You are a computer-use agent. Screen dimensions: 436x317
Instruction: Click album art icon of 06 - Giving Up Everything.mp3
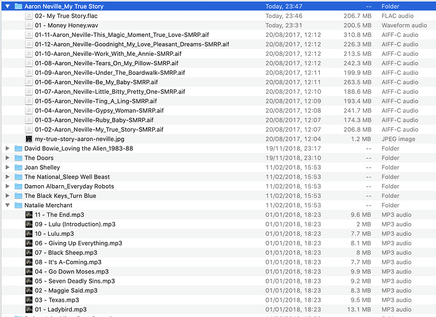pos(29,243)
